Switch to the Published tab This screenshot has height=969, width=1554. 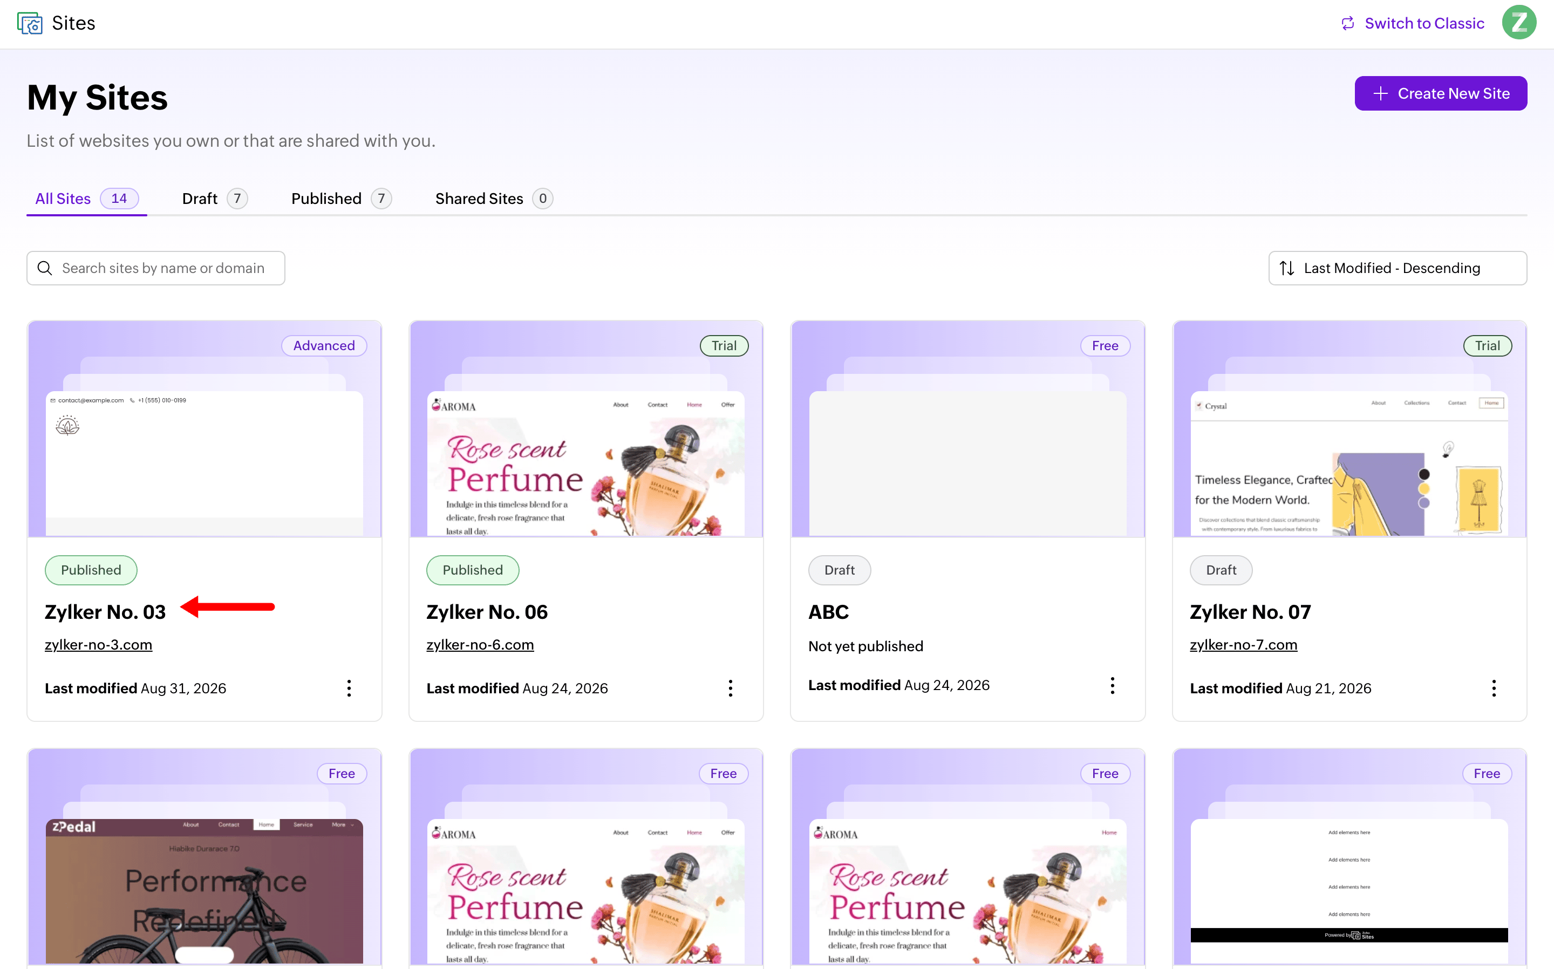341,199
